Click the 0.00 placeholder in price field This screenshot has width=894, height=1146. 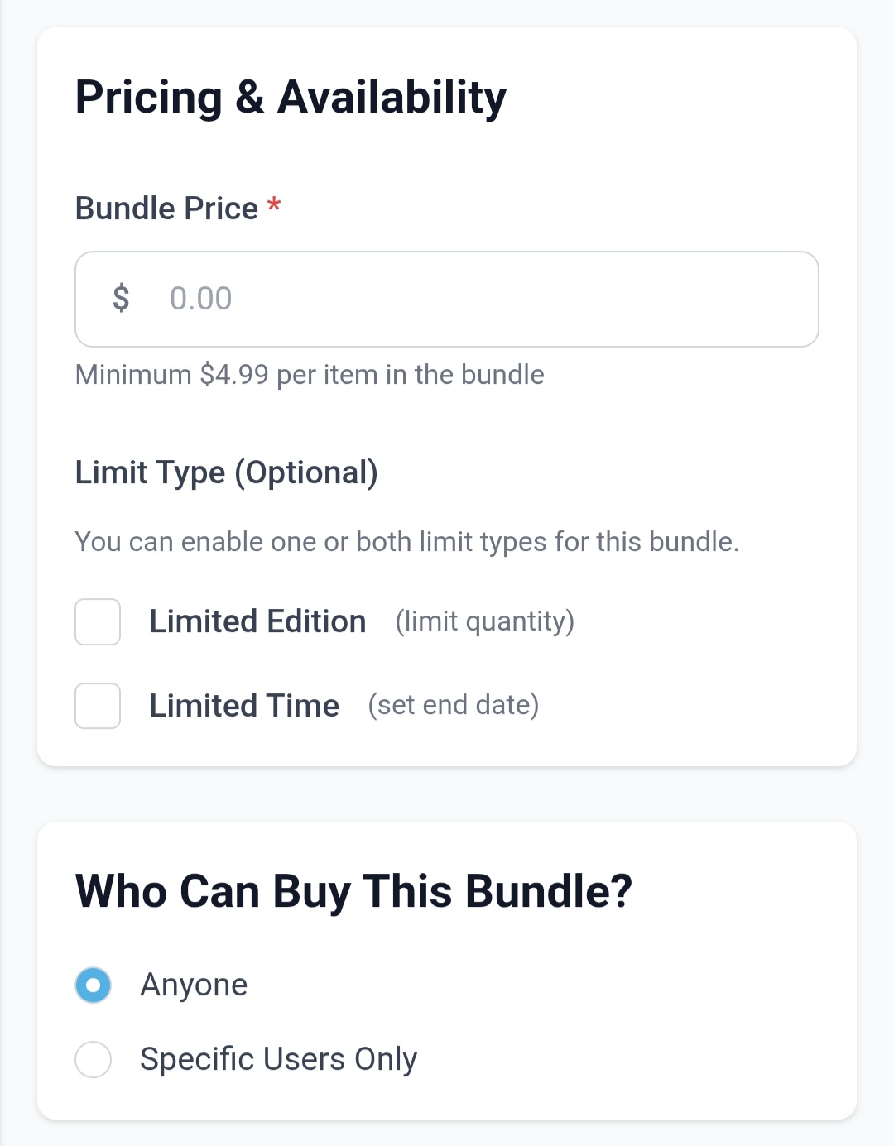click(x=200, y=299)
